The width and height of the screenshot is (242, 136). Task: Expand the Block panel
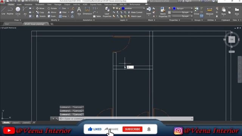(151, 20)
